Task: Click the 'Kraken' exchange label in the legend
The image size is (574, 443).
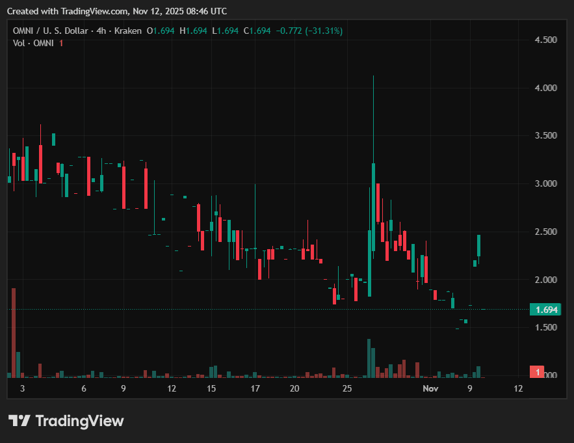Action: (128, 31)
